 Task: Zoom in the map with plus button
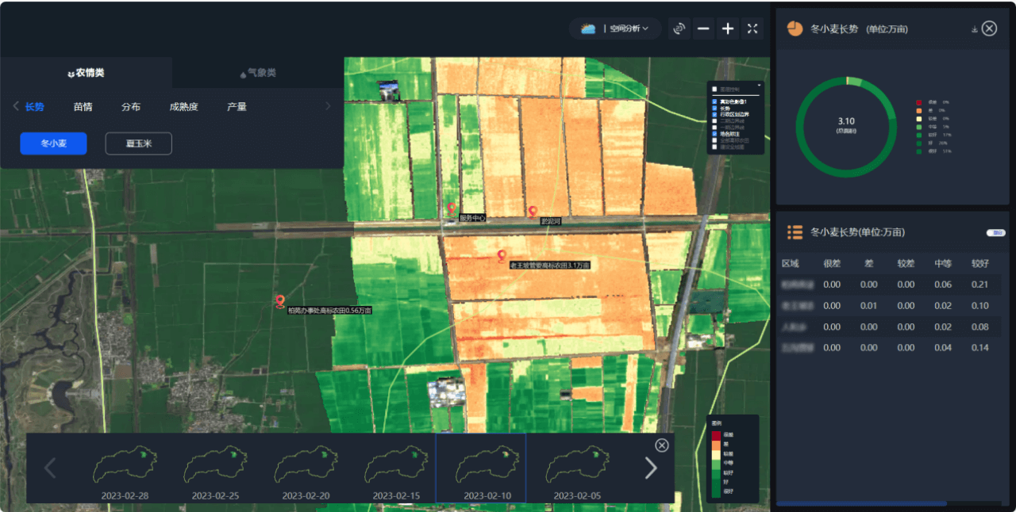point(728,29)
